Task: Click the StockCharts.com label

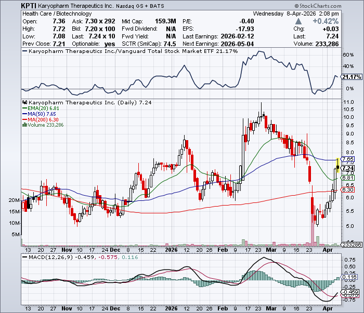Action: click(318, 6)
